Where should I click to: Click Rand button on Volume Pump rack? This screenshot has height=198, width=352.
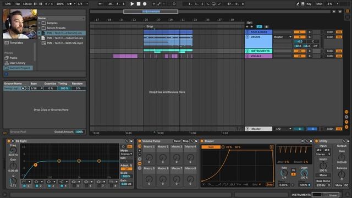coord(177,141)
